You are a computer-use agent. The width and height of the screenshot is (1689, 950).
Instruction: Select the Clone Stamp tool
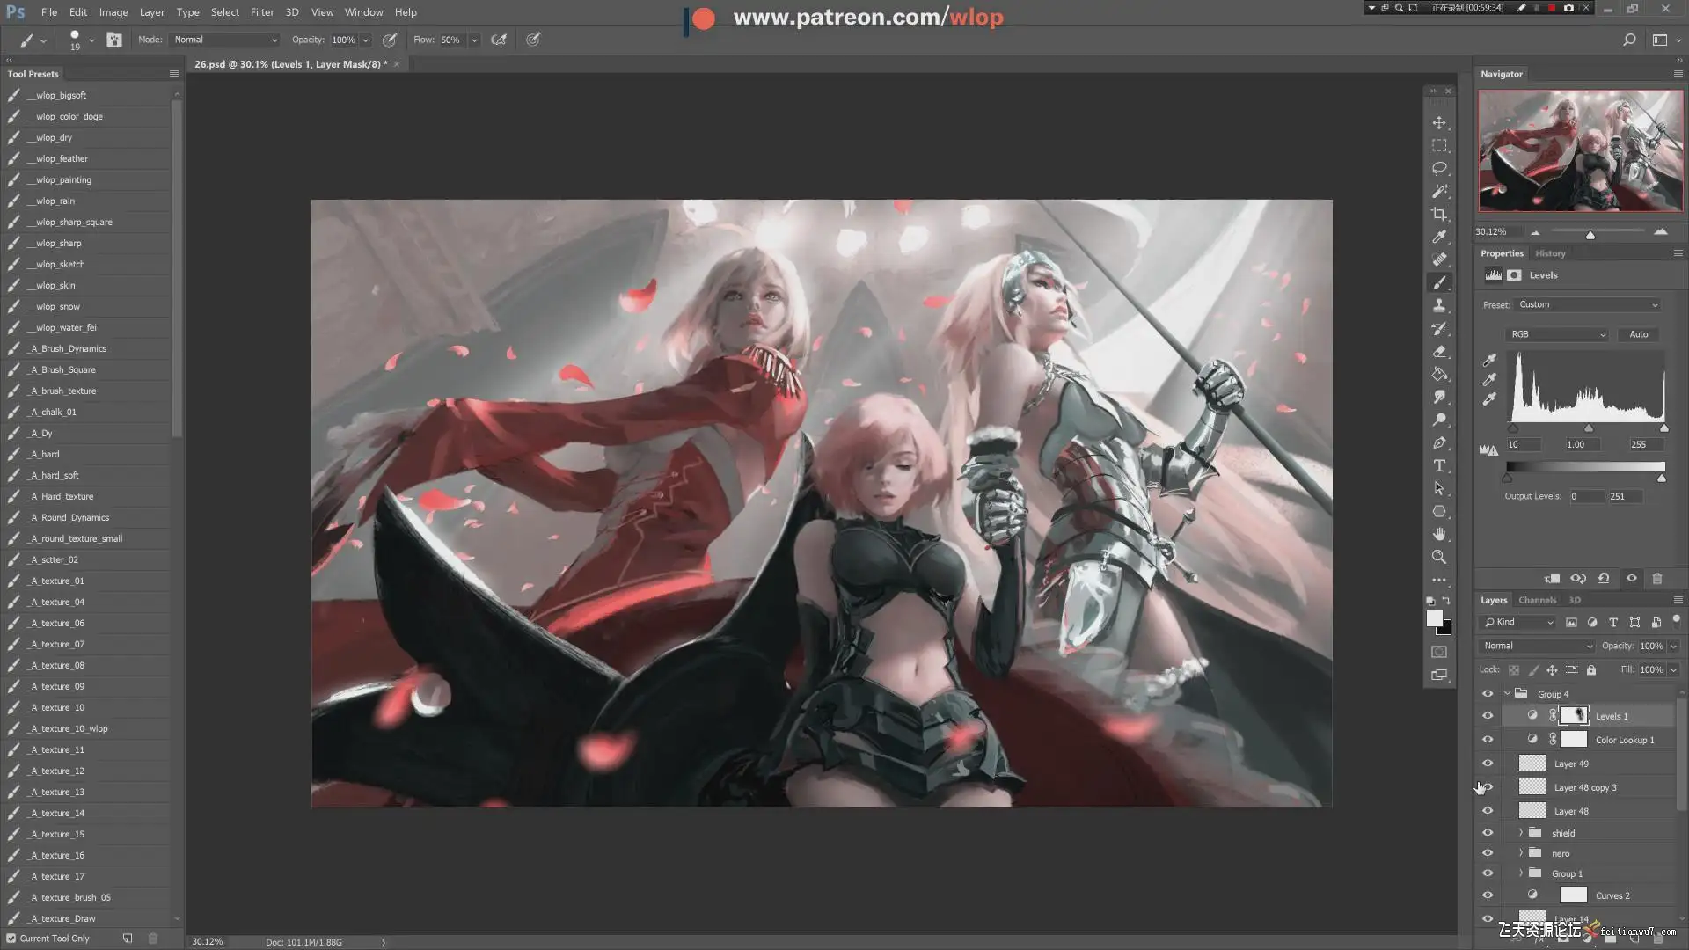pos(1439,305)
